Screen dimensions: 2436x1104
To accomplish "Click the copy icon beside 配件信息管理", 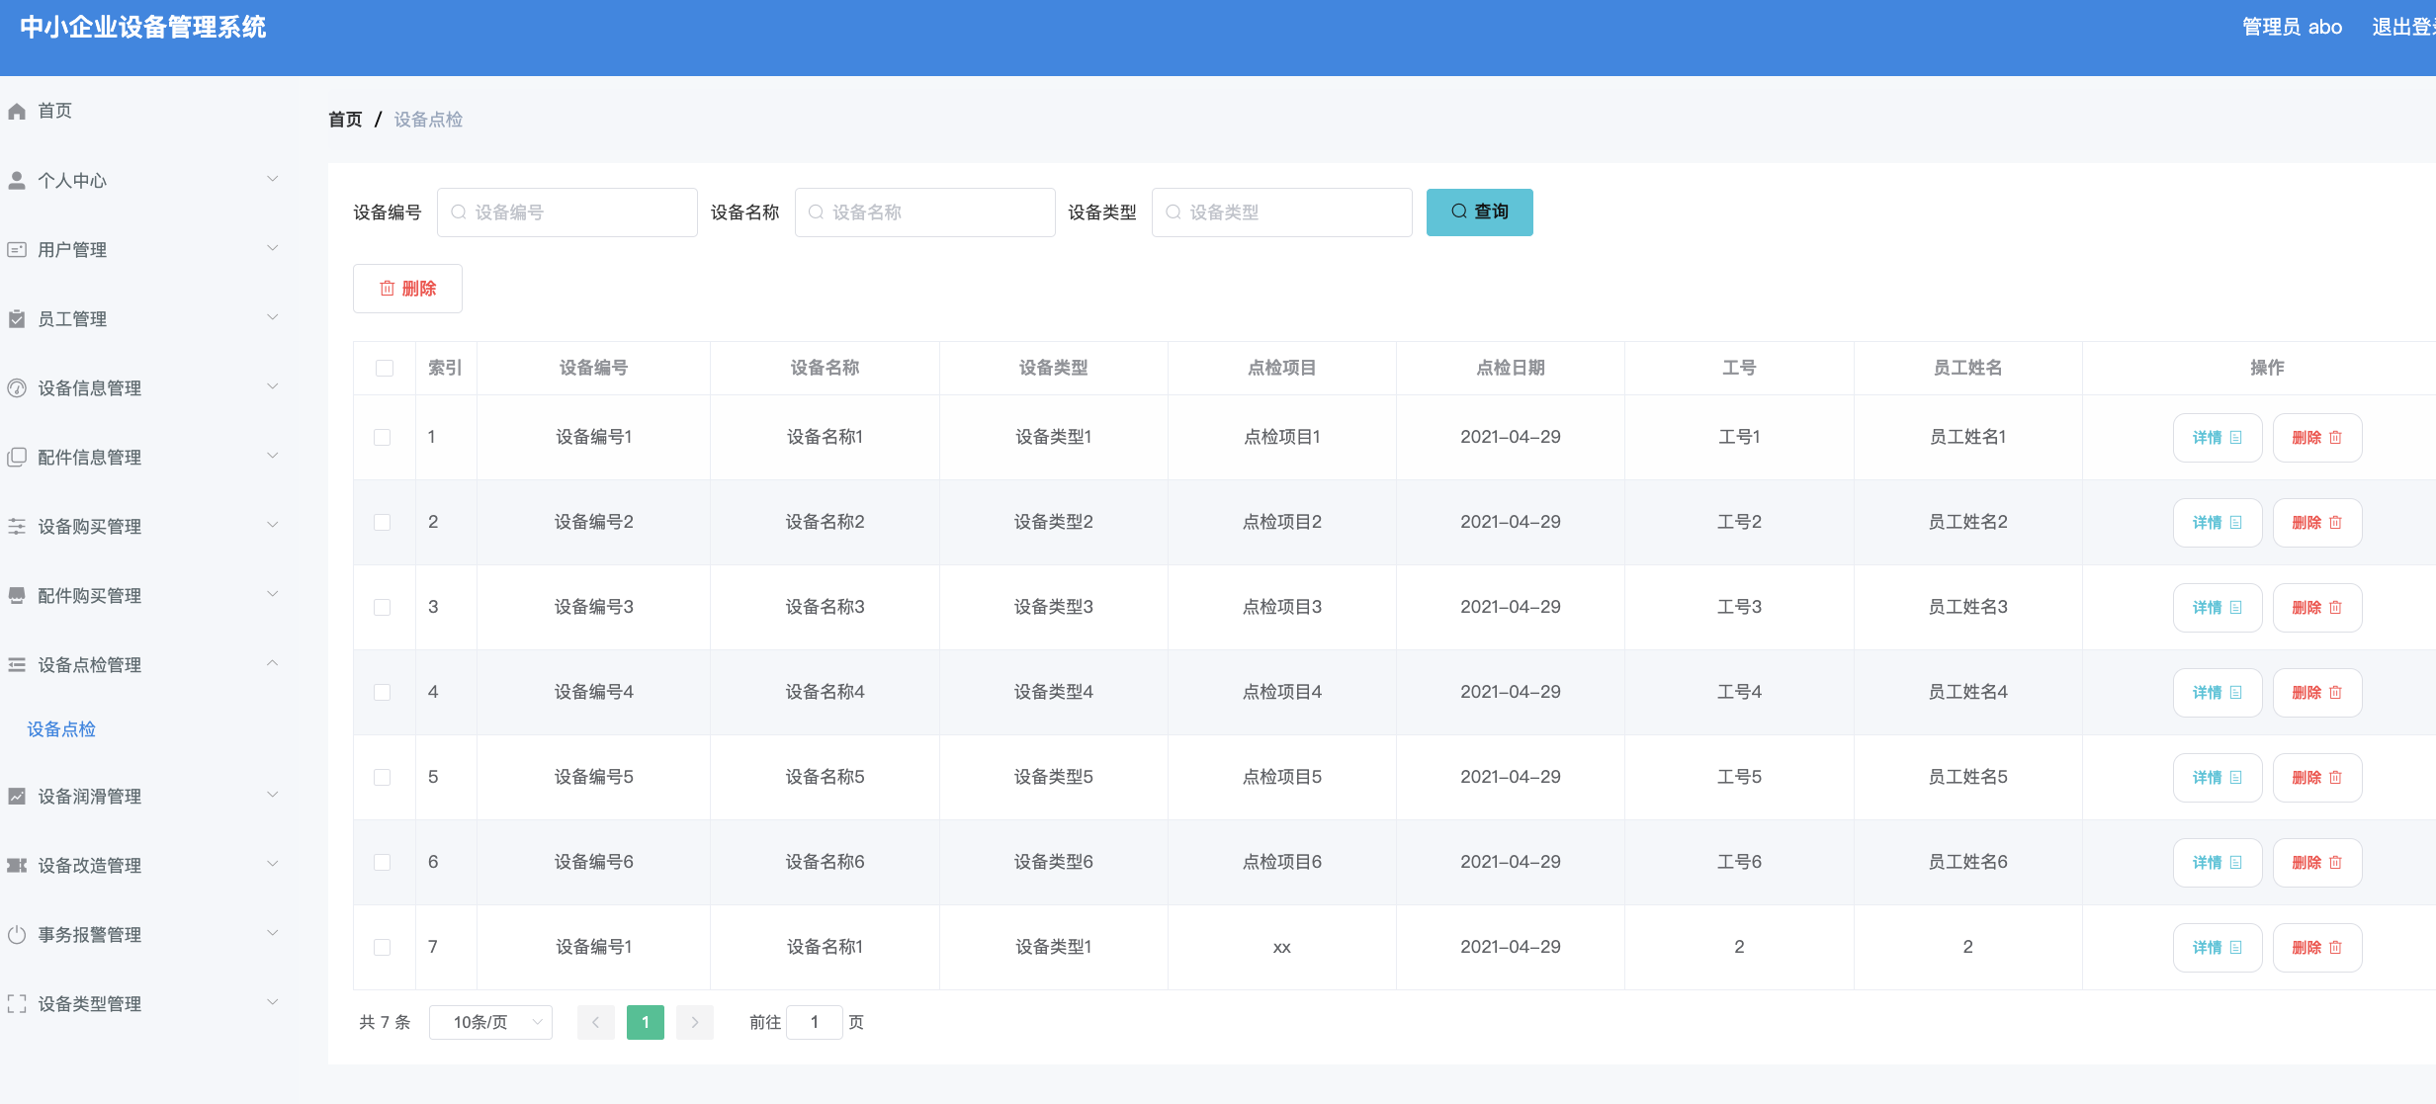I will point(17,457).
